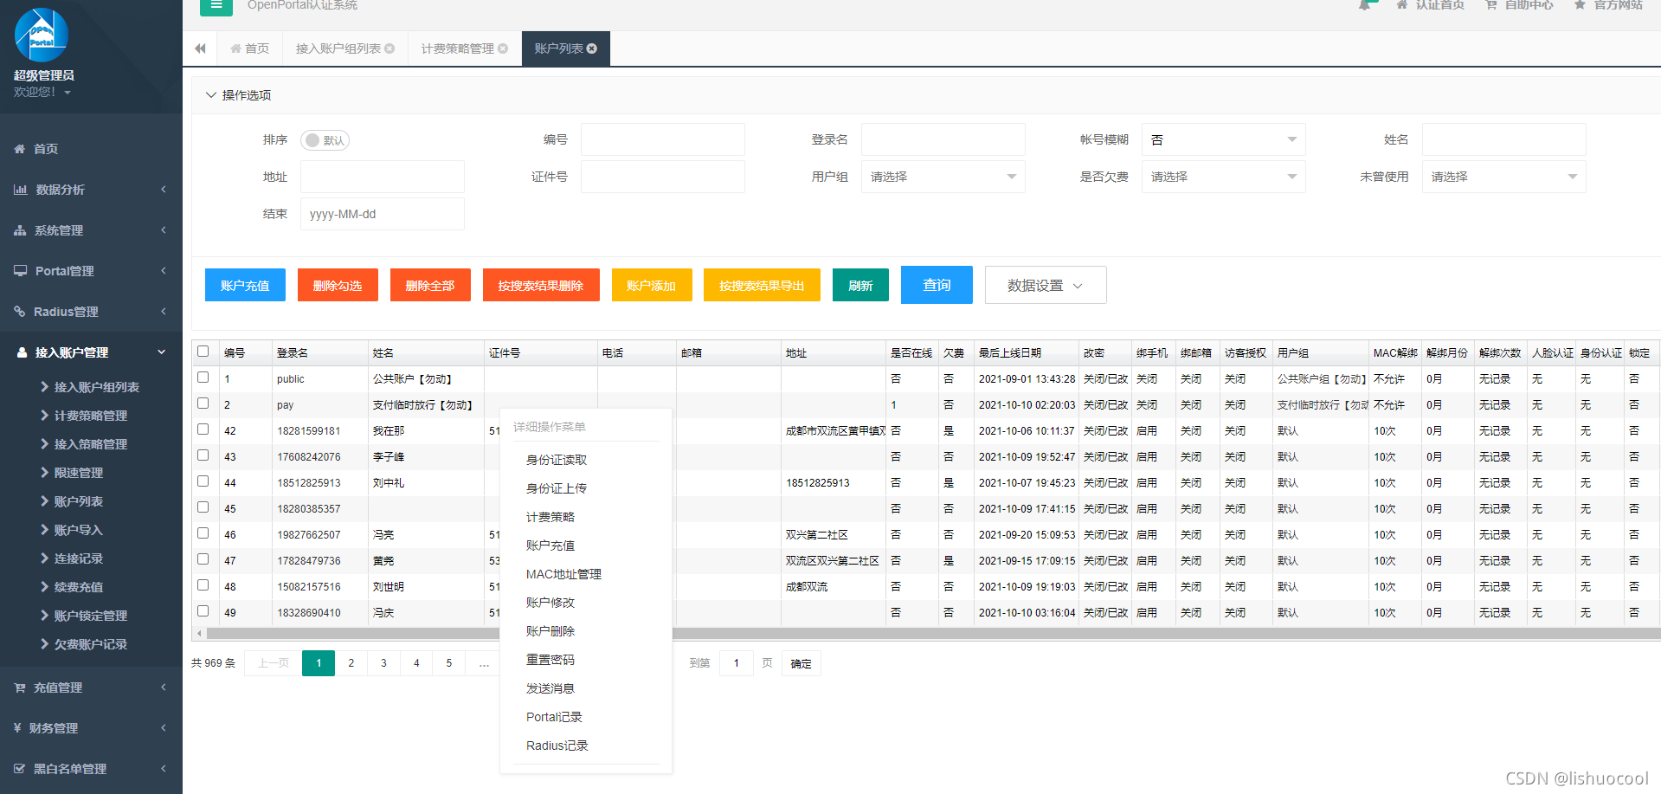Open the 用户组 dropdown
The image size is (1661, 794).
pos(943,177)
